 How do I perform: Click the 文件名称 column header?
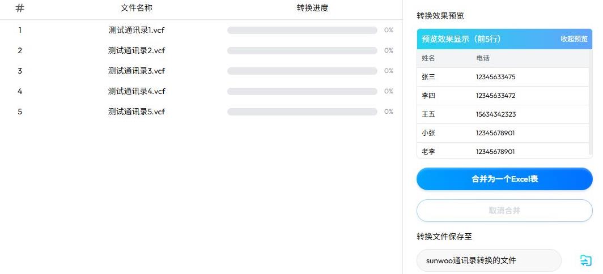137,8
